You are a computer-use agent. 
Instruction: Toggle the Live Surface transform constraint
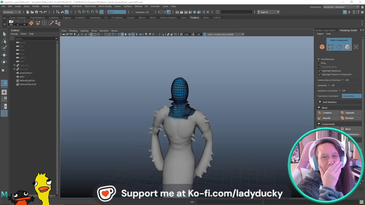pyautogui.click(x=352, y=96)
